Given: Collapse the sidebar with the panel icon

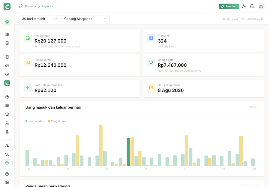Looking at the screenshot, I should coord(7,182).
